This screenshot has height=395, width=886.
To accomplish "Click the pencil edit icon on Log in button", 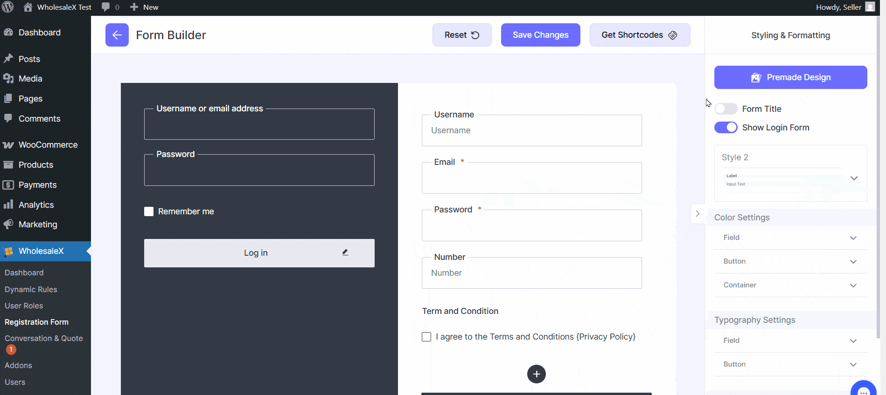I will coord(345,252).
